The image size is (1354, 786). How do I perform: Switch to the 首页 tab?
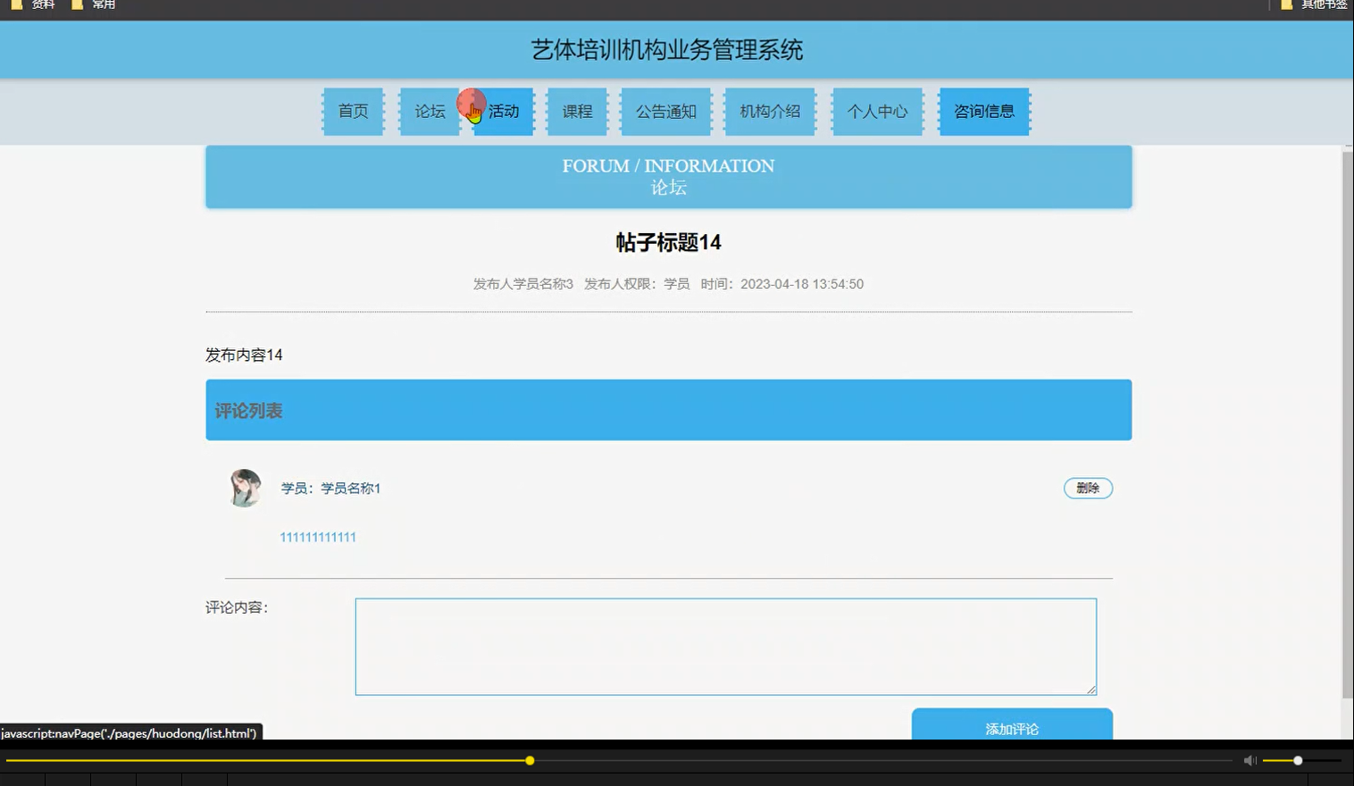pos(353,111)
